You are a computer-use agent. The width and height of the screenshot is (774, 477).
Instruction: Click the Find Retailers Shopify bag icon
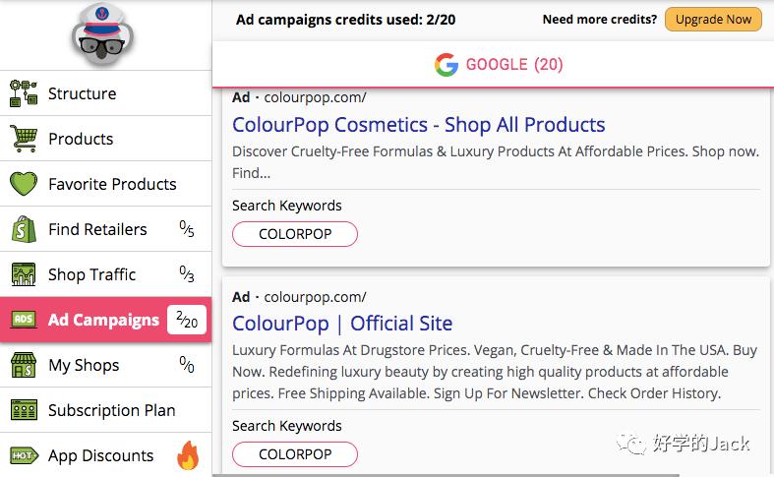coord(24,229)
